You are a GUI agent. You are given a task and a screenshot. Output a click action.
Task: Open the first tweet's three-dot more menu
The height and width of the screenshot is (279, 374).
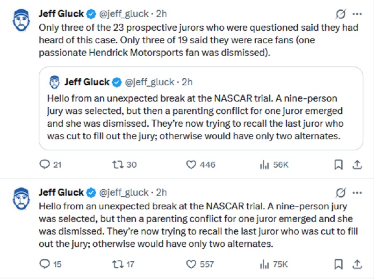[357, 13]
